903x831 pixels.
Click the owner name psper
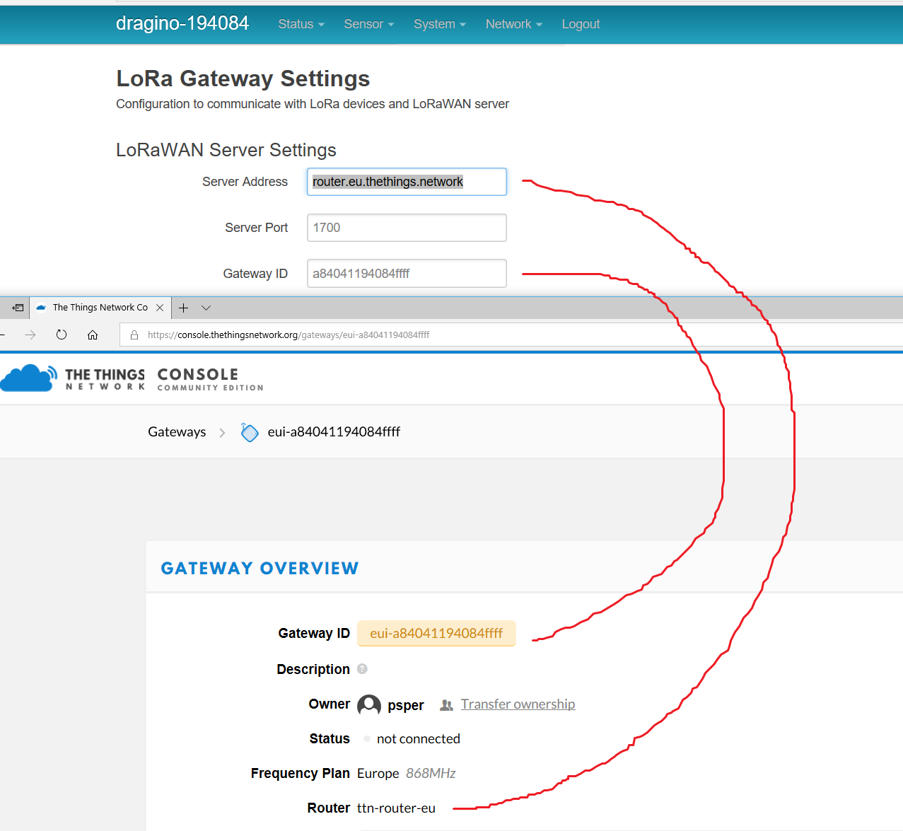point(406,705)
